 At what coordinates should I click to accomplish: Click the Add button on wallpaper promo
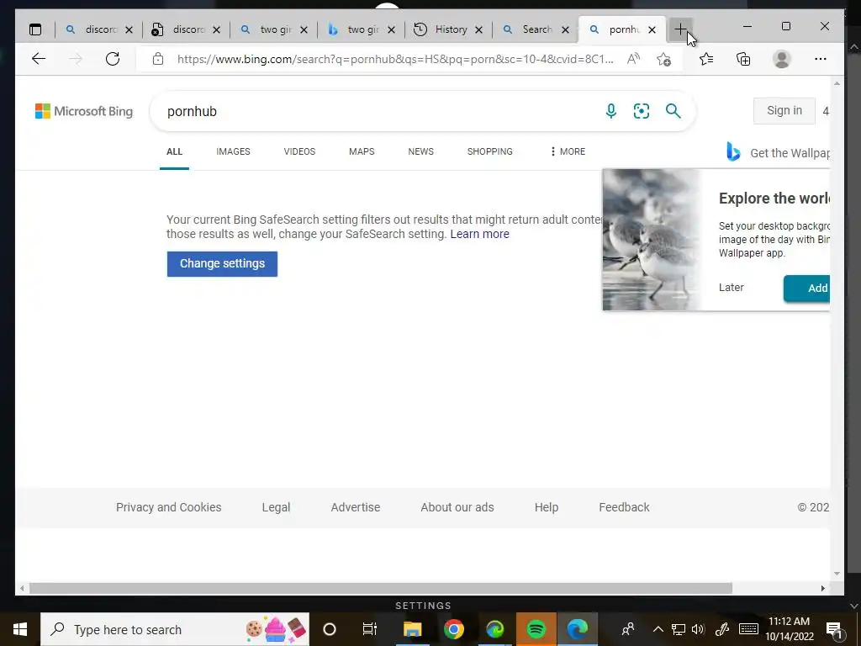click(x=806, y=288)
